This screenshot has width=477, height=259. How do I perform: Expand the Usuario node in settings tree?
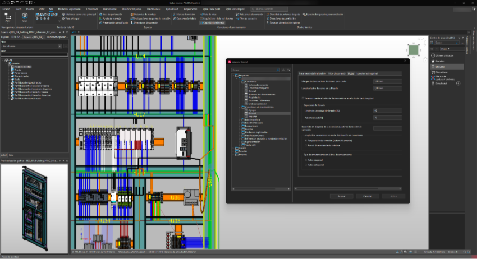(x=233, y=148)
